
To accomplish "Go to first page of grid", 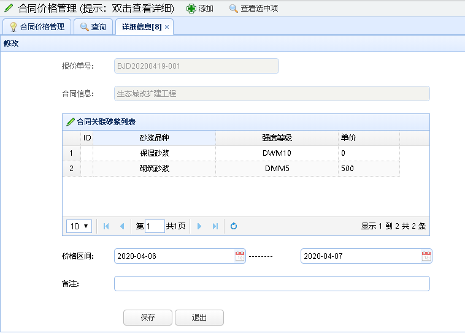I will 106,226.
